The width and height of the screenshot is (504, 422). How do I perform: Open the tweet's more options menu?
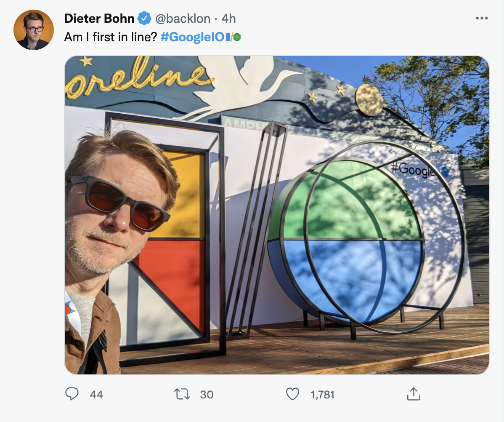481,18
